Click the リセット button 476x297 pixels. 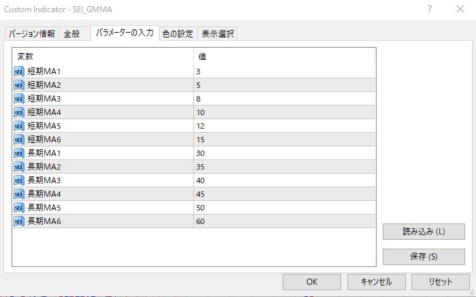point(440,281)
